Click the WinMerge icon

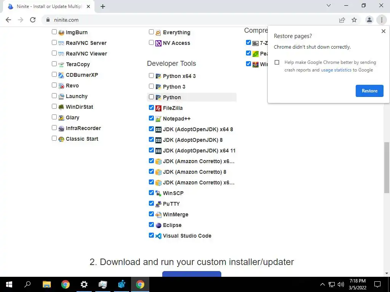pos(158,215)
